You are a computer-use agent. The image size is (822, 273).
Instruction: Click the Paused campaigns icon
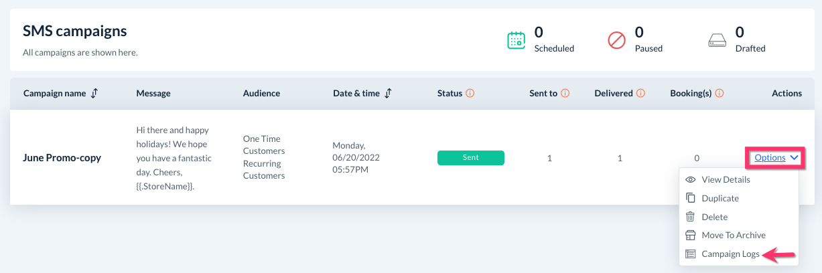click(x=616, y=40)
